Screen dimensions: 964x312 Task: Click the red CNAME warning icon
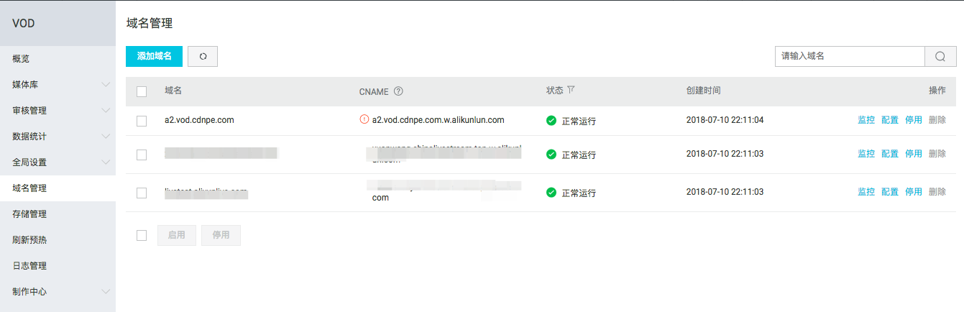coord(364,119)
